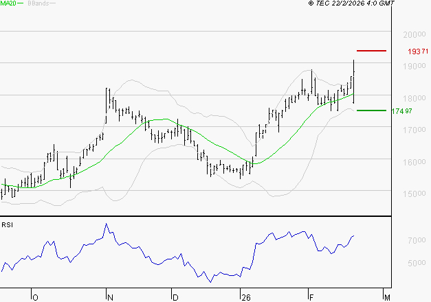
Task: Click the RSI 50.00 axis label
Action: click(x=417, y=263)
